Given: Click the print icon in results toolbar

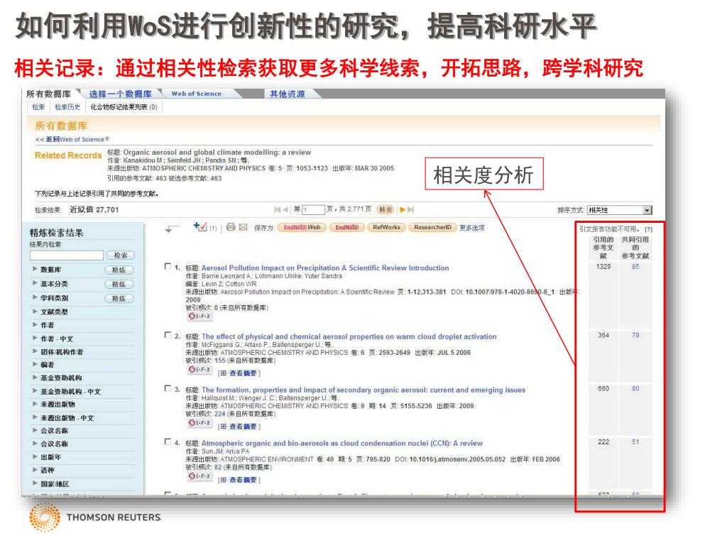Looking at the screenshot, I should point(231,227).
